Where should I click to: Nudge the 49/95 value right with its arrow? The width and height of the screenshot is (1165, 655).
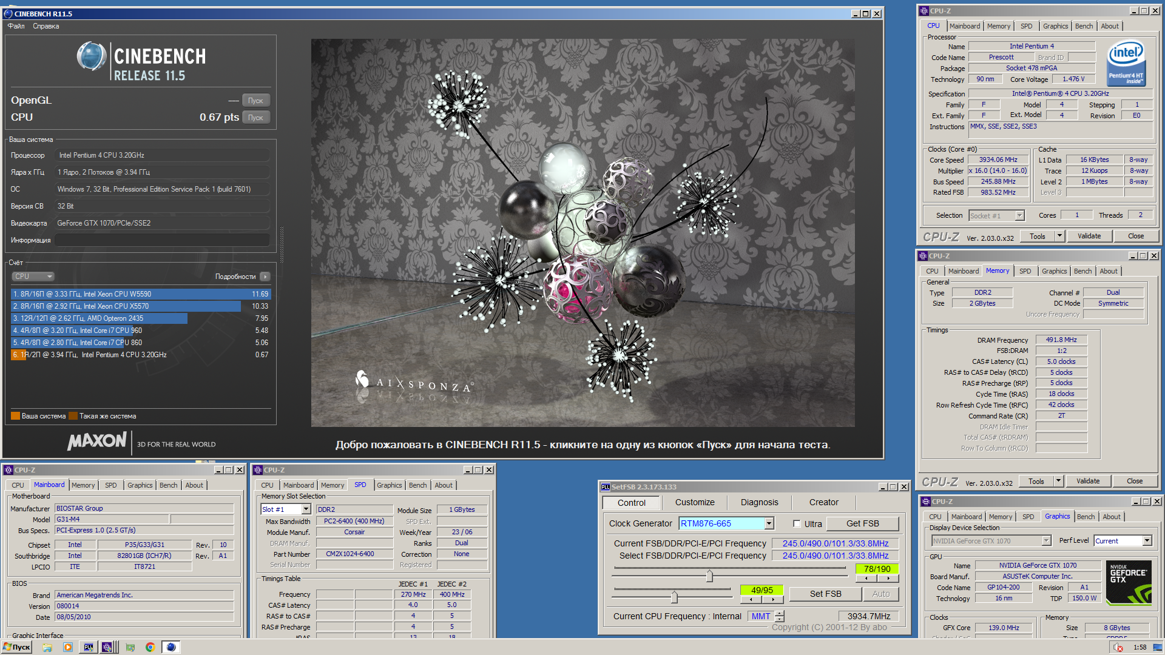coord(772,600)
